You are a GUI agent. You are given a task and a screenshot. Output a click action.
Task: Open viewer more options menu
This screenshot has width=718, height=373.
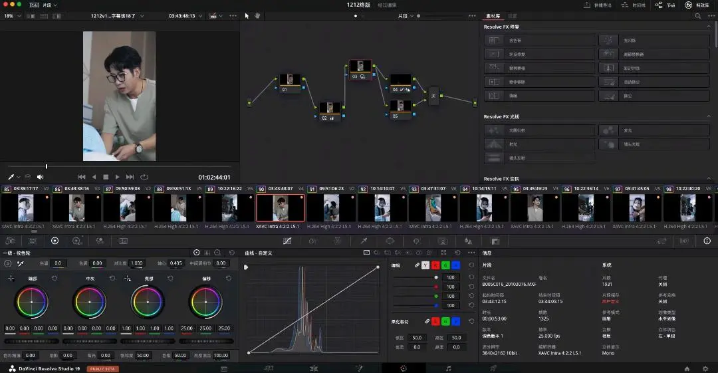(x=233, y=16)
